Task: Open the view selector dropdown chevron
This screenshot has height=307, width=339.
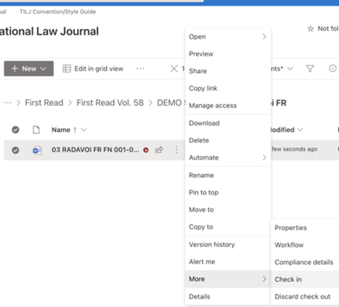Action: [290, 69]
